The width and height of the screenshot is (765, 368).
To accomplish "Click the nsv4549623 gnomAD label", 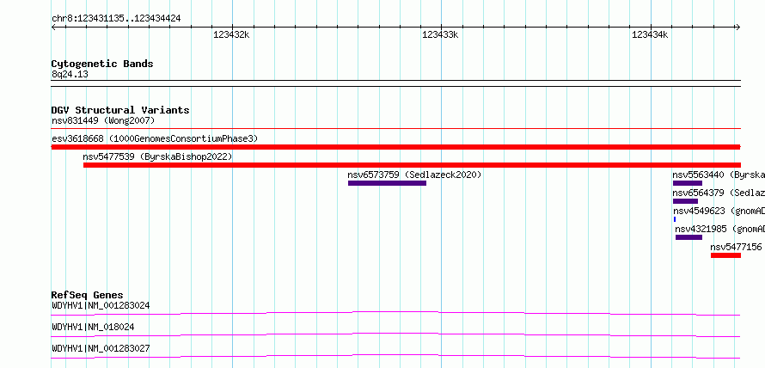I will pos(719,211).
